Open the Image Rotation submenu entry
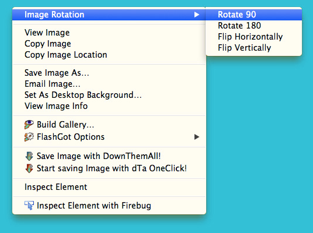This screenshot has width=313, height=233. [109, 15]
